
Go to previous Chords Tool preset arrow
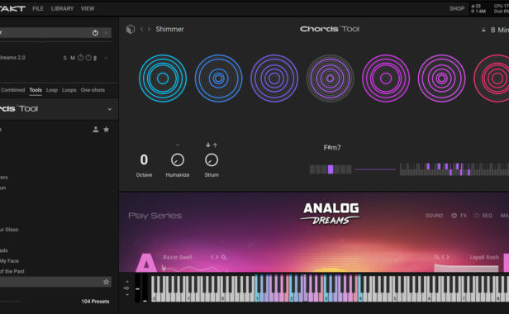click(x=142, y=29)
